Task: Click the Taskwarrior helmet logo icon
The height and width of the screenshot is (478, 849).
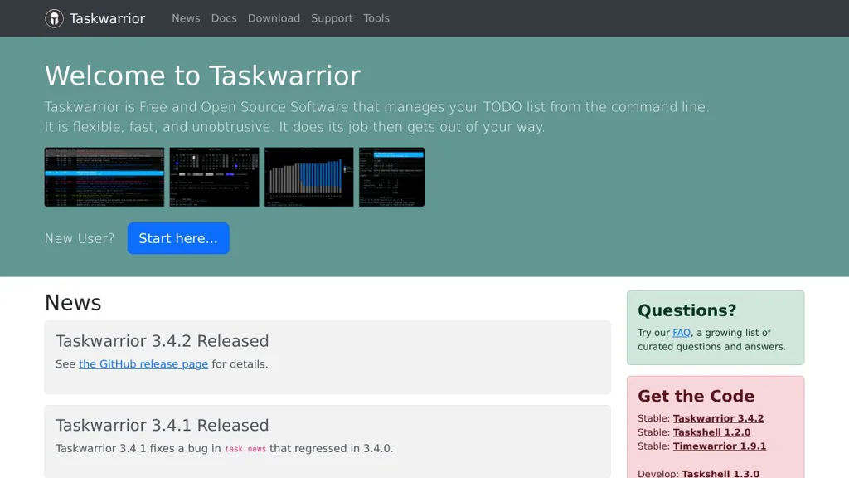Action: (x=54, y=18)
